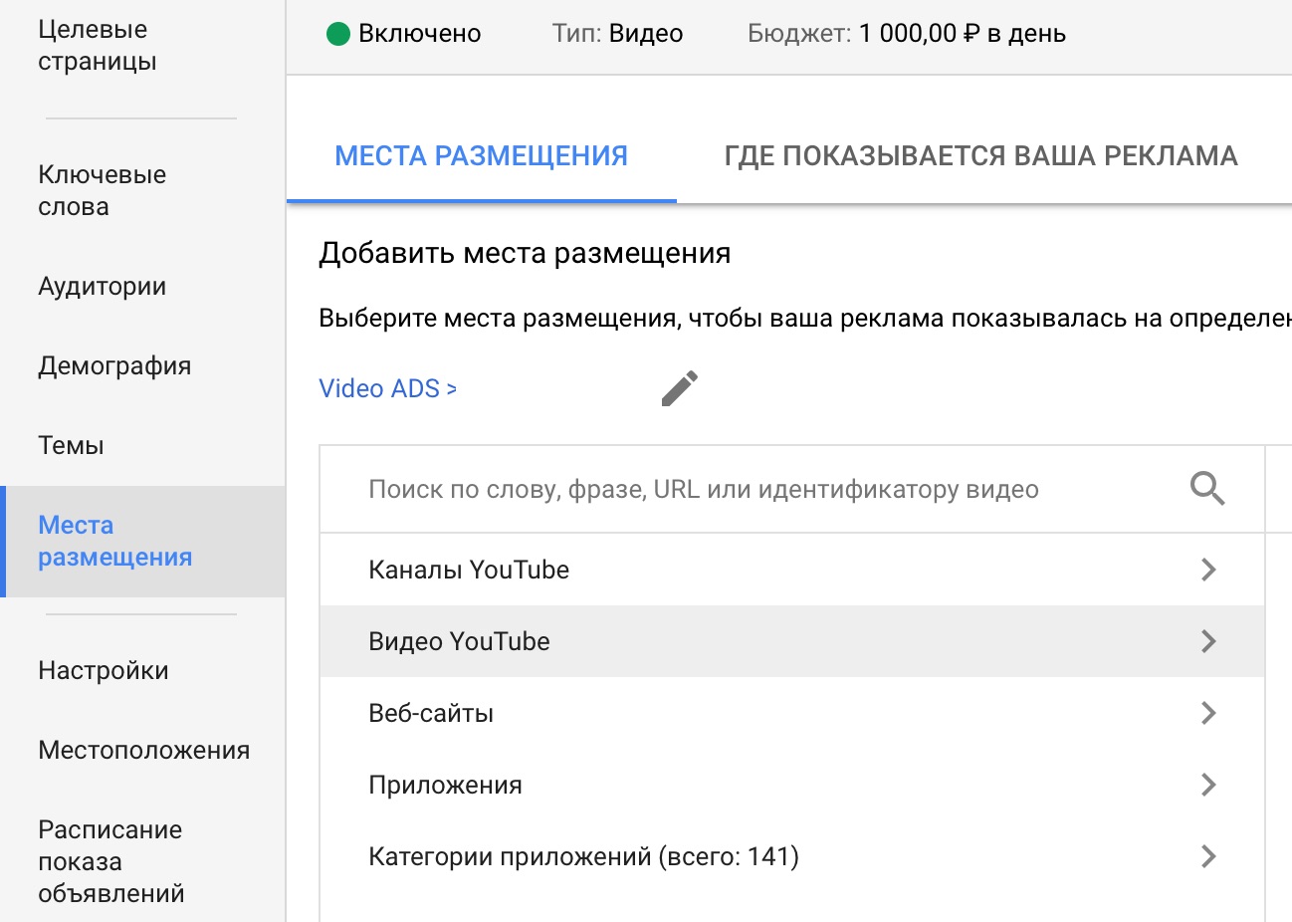Open Расписание показа объявлений
Viewport: 1292px width, 922px height.
coord(110,861)
